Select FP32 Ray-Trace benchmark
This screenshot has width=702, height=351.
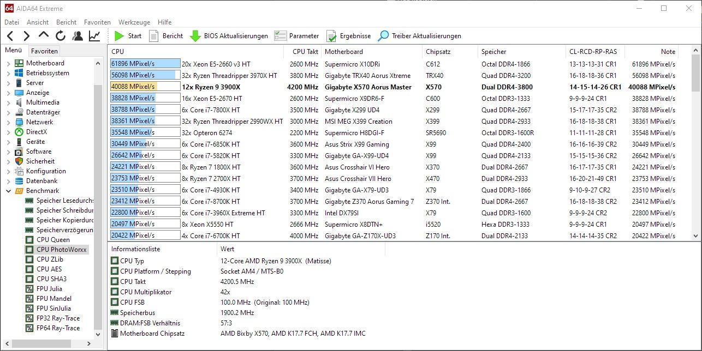click(58, 318)
